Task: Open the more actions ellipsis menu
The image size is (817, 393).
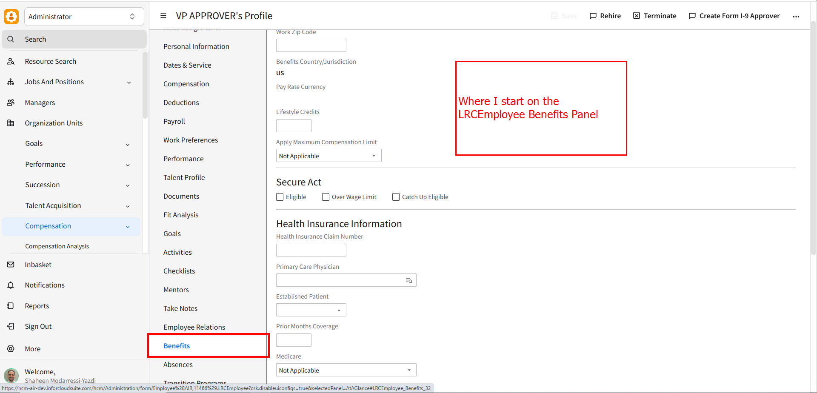Action: (796, 16)
